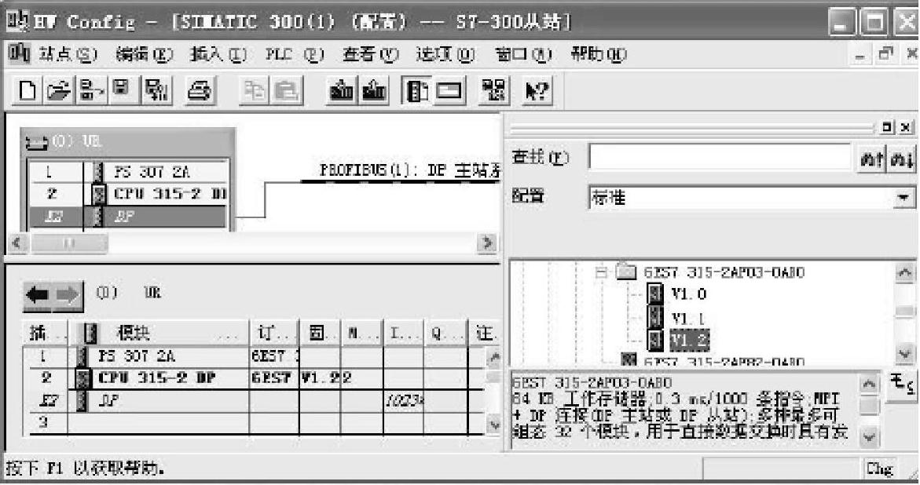Click the New station toolbar icon
This screenshot has width=920, height=485.
[x=27, y=91]
